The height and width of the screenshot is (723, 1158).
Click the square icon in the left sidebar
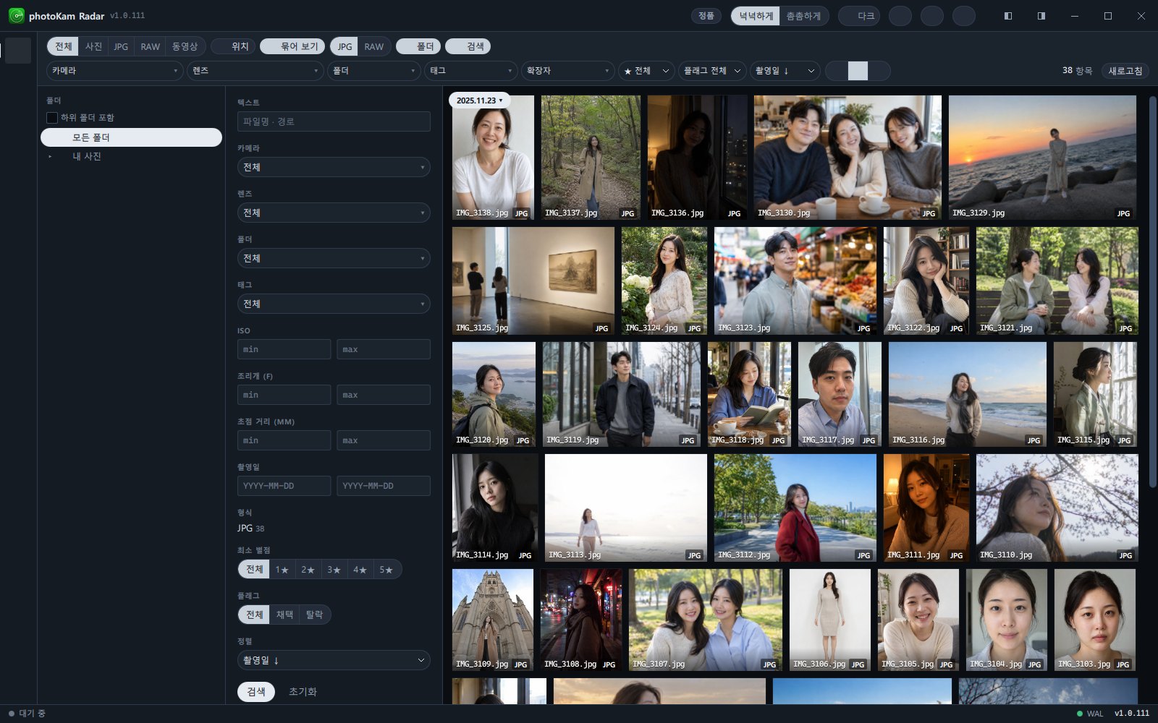coord(18,51)
